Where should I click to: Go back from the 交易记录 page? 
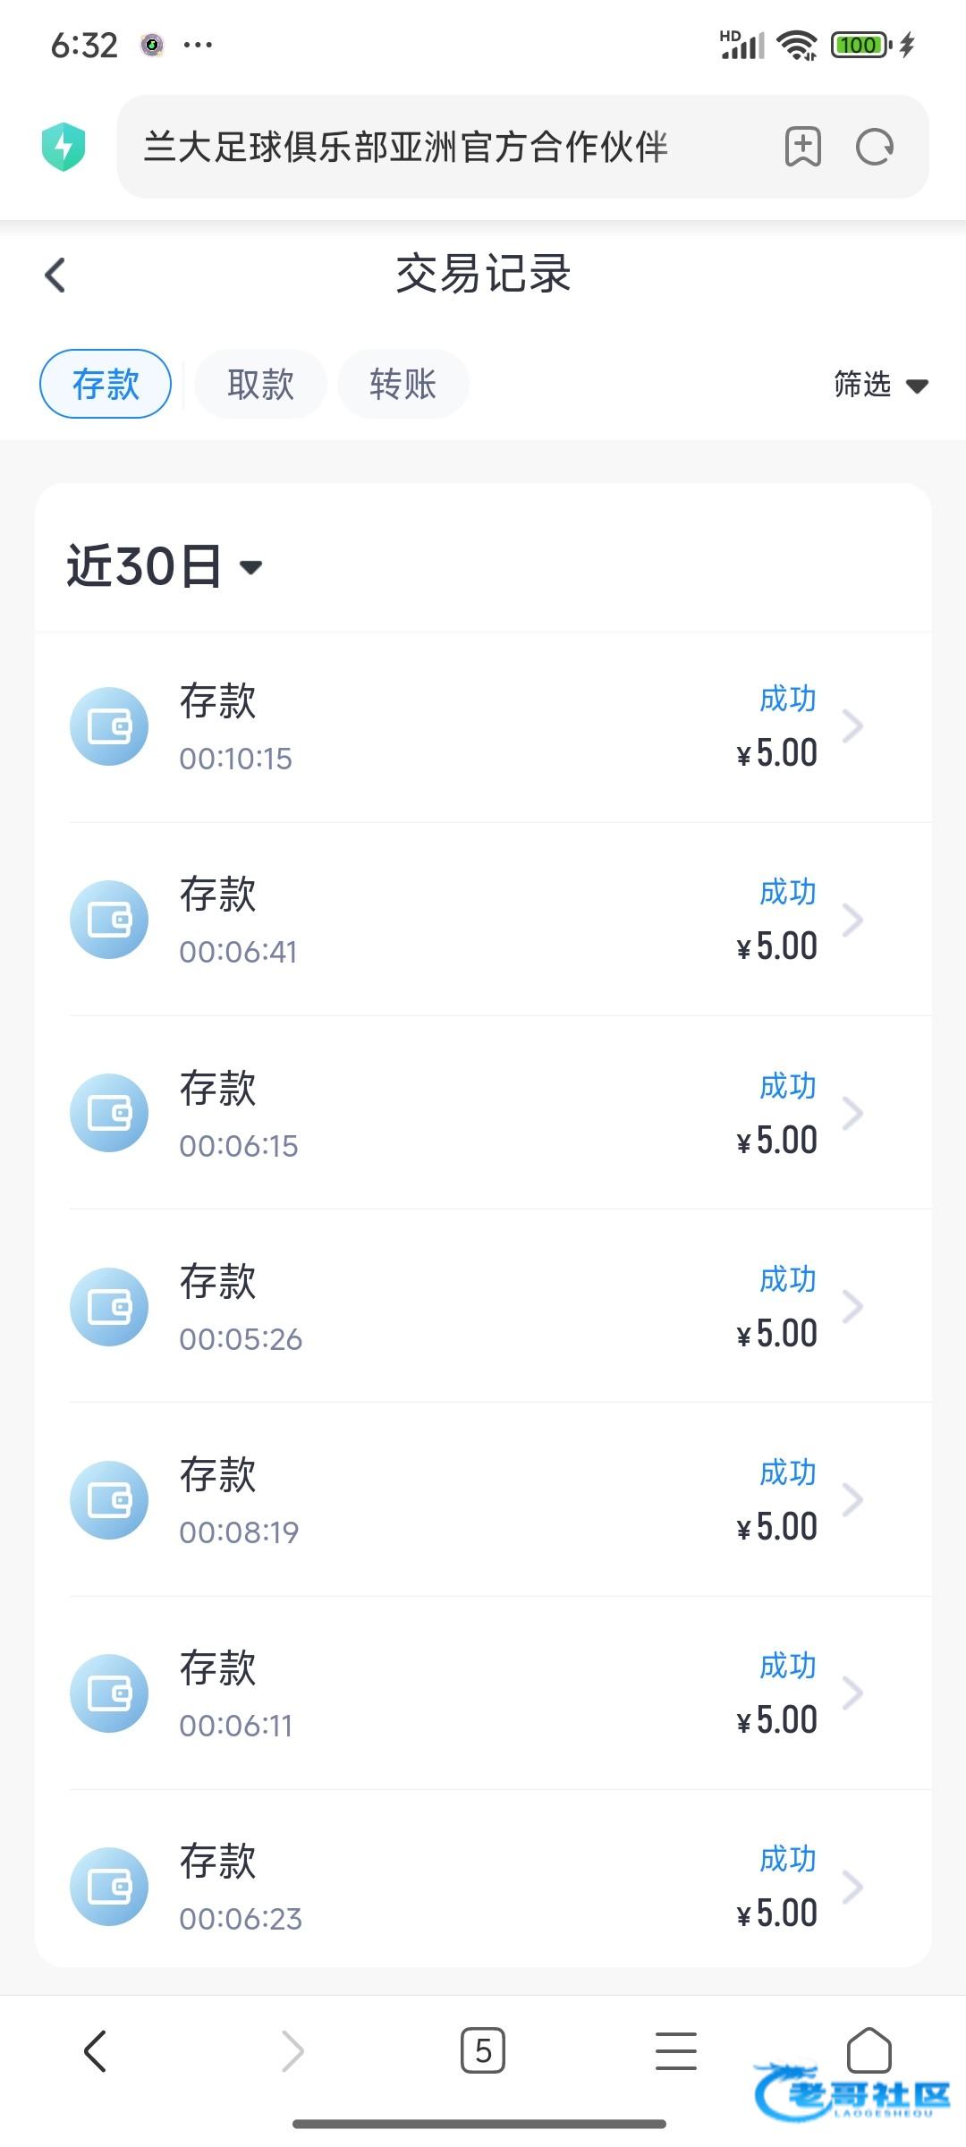pyautogui.click(x=55, y=275)
